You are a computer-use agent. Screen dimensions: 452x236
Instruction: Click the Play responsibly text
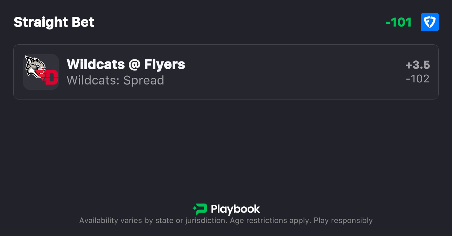point(343,221)
